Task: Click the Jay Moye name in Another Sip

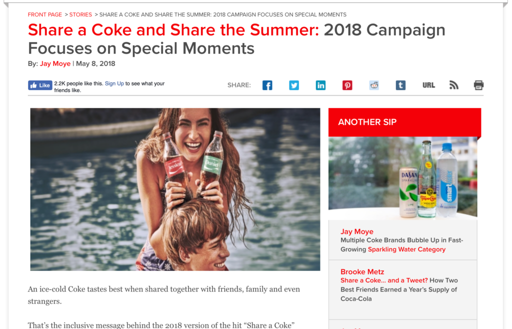Action: 357,231
